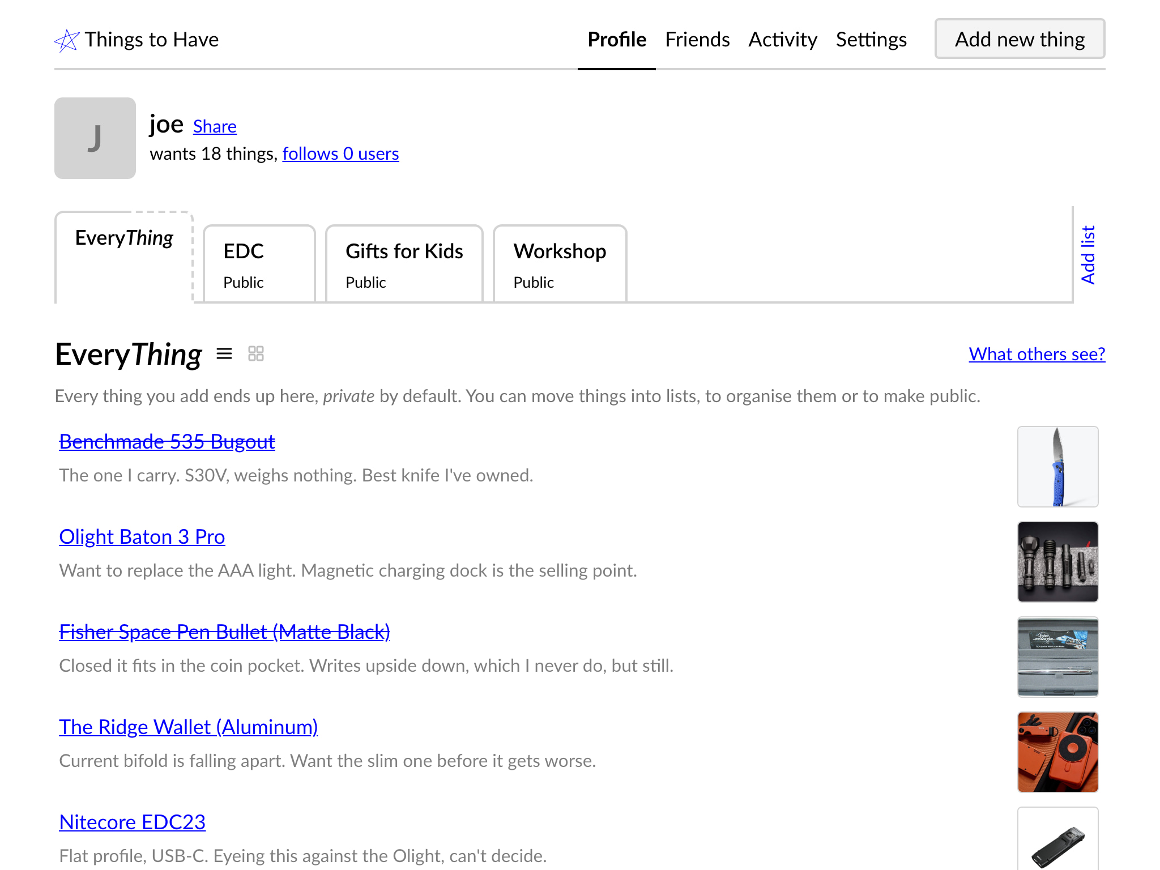Click the star logo icon
The height and width of the screenshot is (870, 1160).
[67, 40]
